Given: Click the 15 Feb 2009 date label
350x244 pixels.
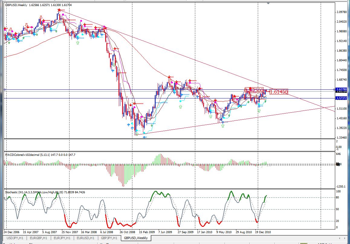Looking at the screenshot, I should coord(147,232).
